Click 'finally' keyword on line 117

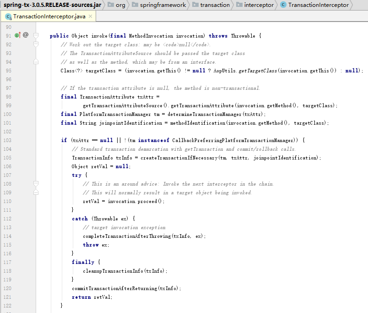click(x=83, y=262)
